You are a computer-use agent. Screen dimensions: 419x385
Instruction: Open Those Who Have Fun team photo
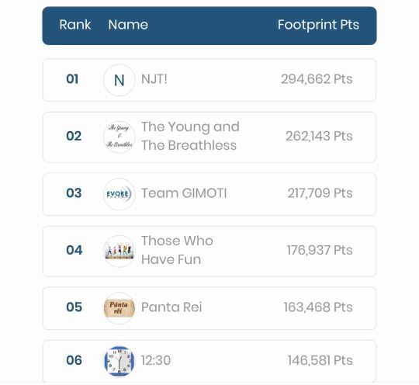click(x=119, y=251)
